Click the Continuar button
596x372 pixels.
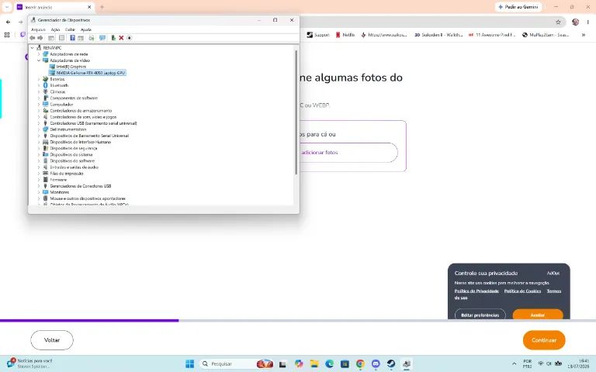544,340
